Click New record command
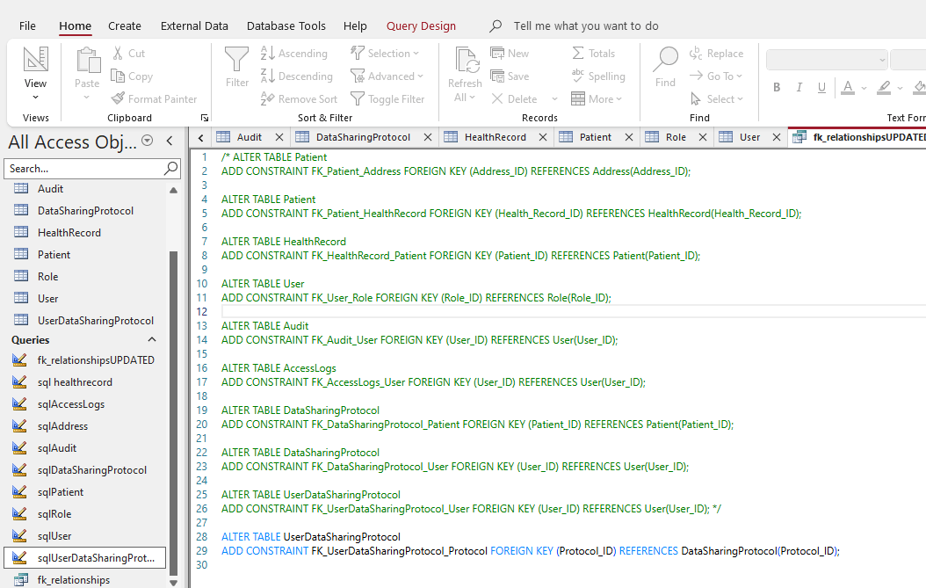This screenshot has height=588, width=926. point(510,54)
